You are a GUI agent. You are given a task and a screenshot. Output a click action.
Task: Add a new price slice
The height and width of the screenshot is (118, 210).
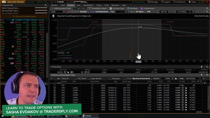(x=201, y=67)
